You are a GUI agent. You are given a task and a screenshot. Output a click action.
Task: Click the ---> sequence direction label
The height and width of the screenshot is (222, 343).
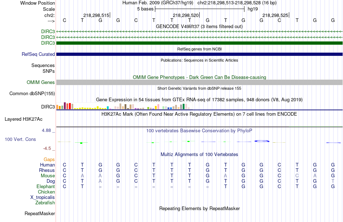click(51, 21)
